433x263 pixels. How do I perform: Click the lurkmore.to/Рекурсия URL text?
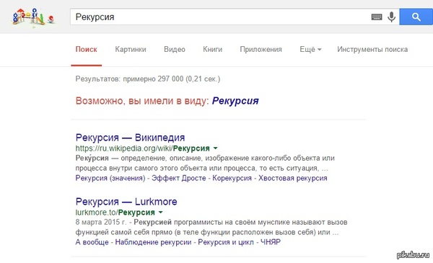click(x=115, y=213)
